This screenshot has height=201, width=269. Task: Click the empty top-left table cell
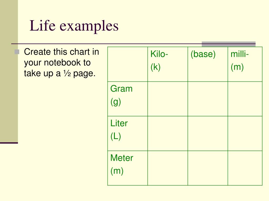pyautogui.click(x=127, y=64)
